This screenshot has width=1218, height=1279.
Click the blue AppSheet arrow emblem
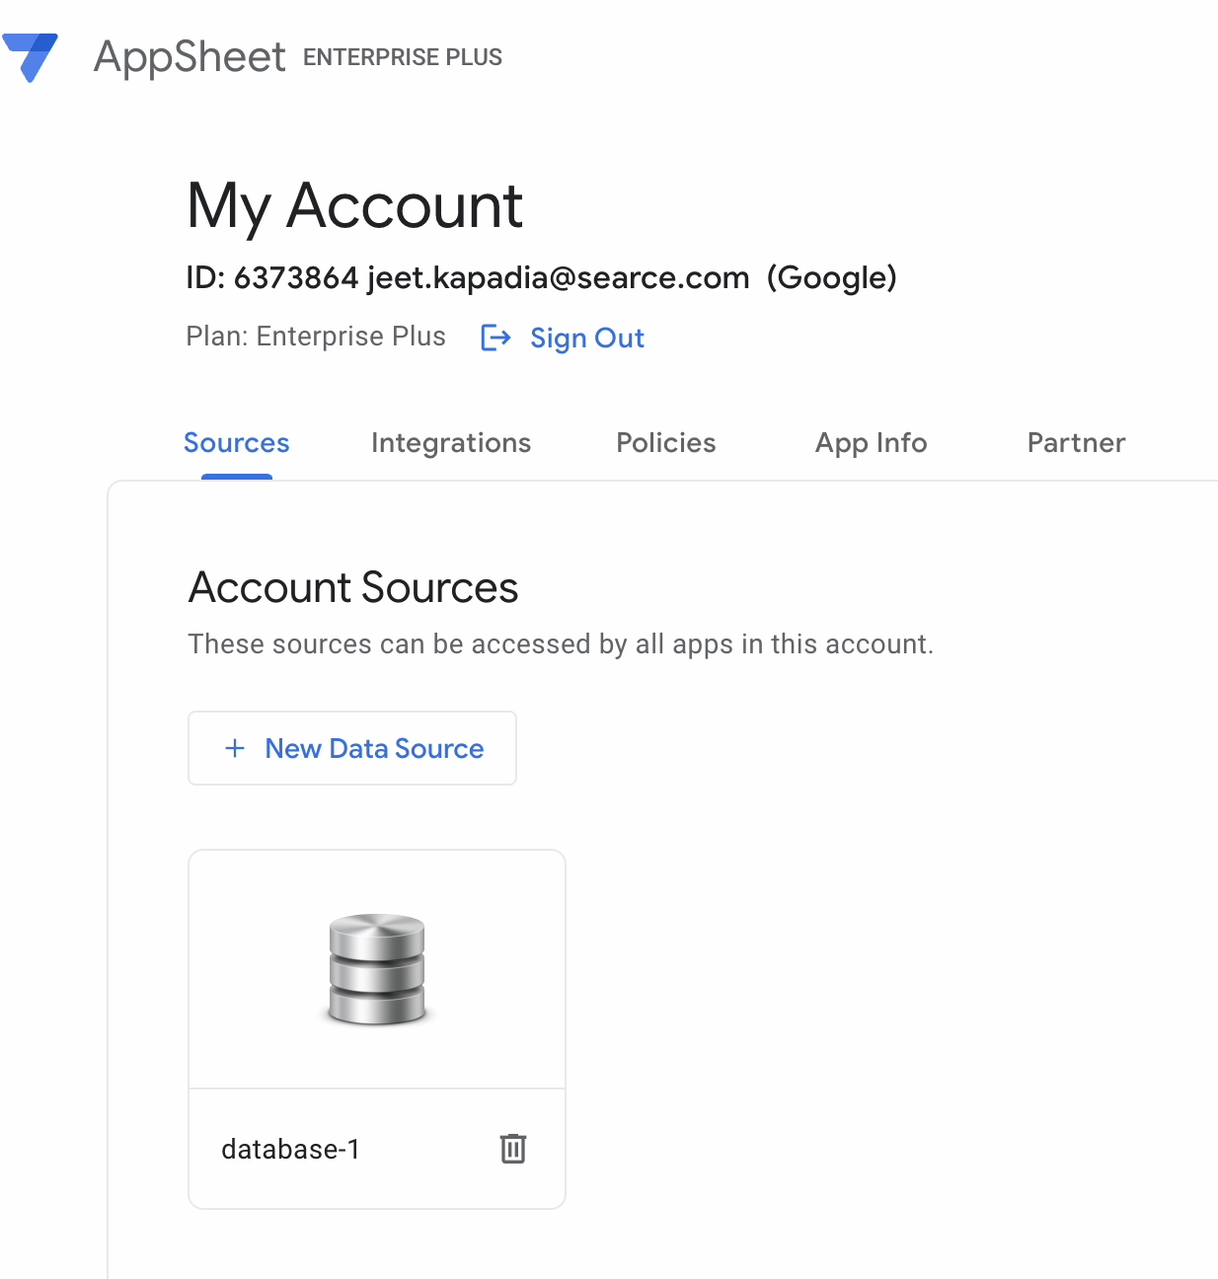(32, 56)
